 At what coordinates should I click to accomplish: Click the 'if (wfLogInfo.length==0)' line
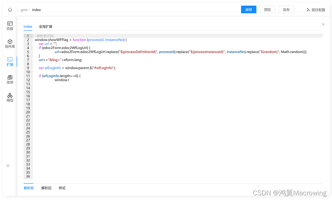click(x=60, y=76)
